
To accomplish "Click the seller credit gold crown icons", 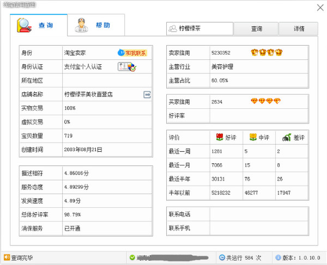I will click(x=267, y=53).
